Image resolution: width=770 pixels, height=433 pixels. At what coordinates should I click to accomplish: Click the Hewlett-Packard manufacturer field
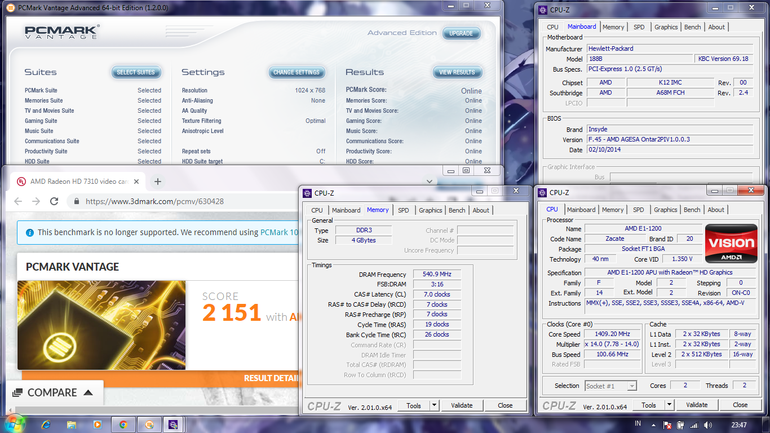tap(670, 48)
